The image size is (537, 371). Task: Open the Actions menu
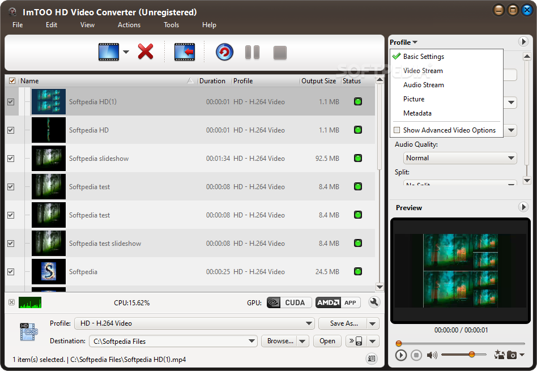pos(129,25)
